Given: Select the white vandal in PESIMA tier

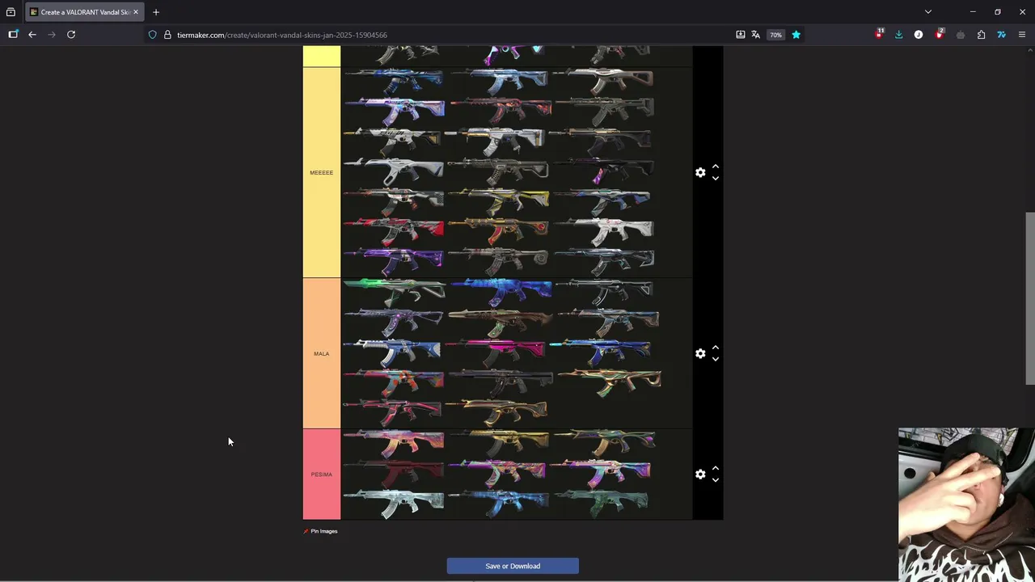Looking at the screenshot, I should [x=394, y=503].
